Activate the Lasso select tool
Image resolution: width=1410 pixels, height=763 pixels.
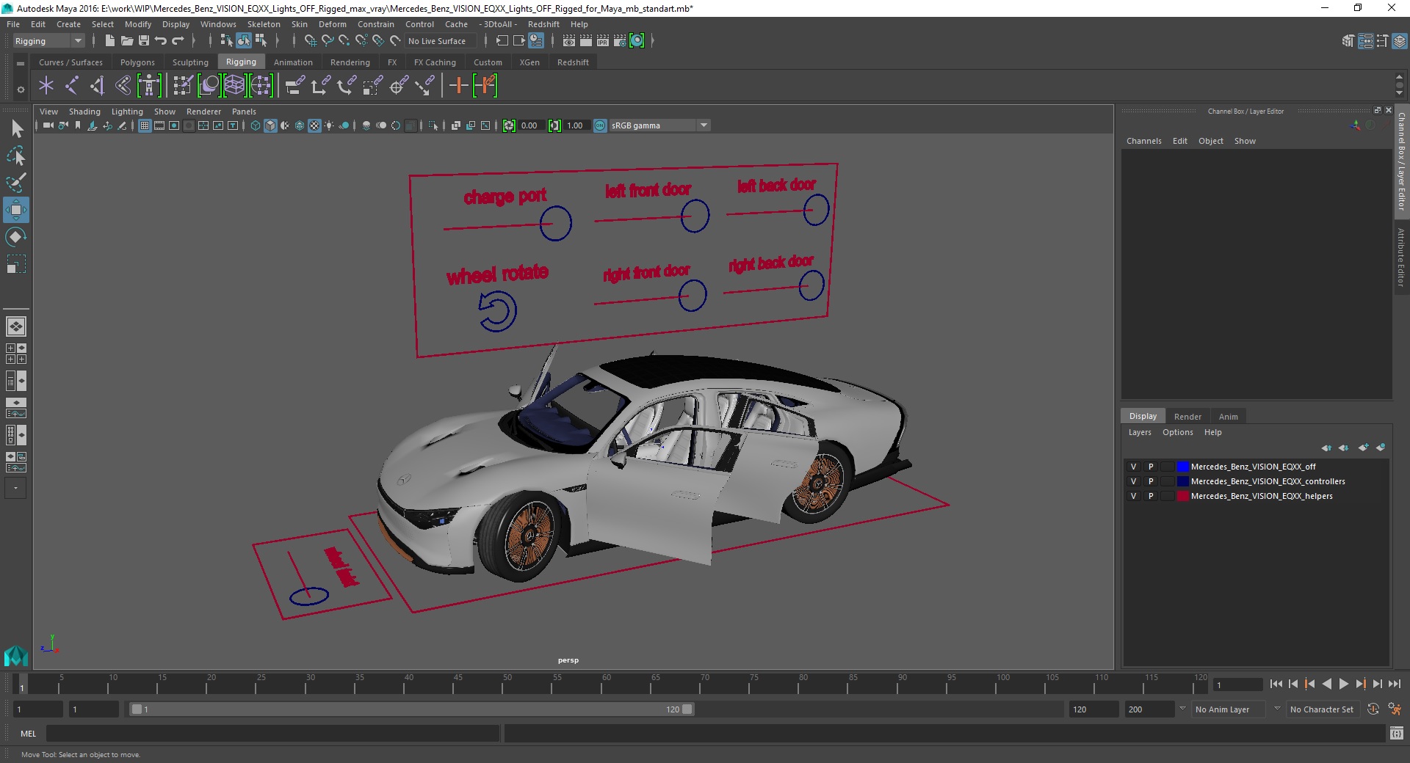16,156
